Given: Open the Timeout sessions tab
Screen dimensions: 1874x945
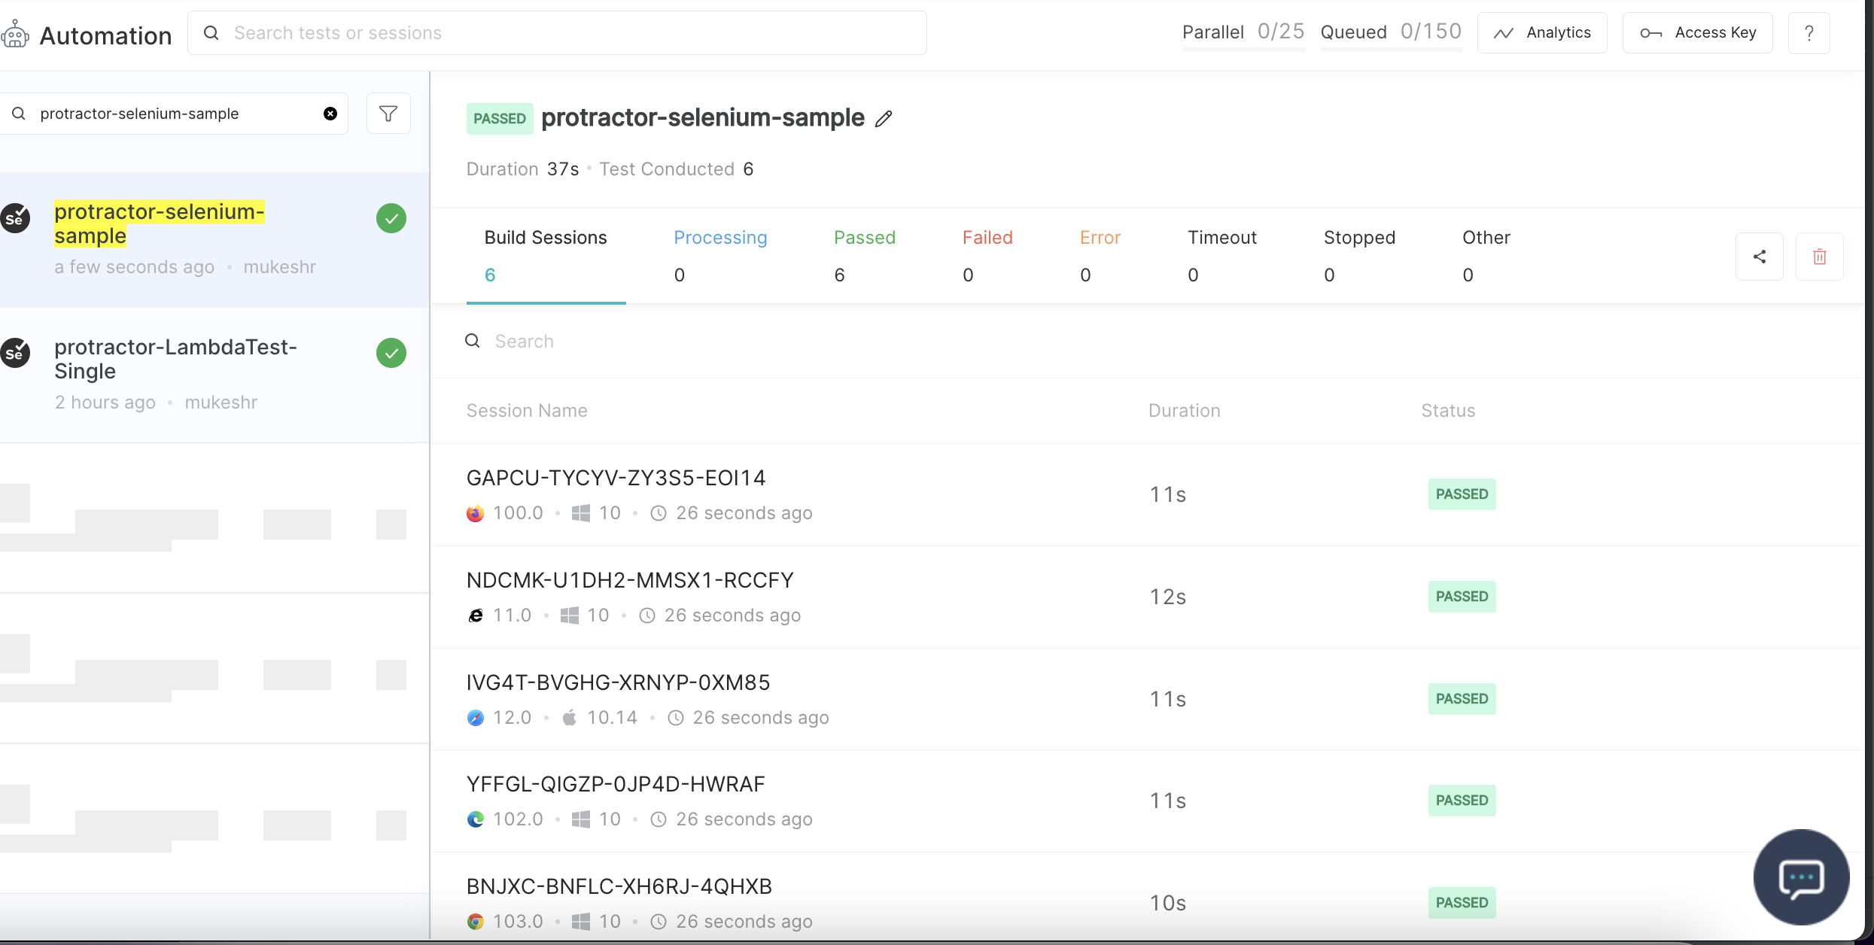Looking at the screenshot, I should 1221,255.
